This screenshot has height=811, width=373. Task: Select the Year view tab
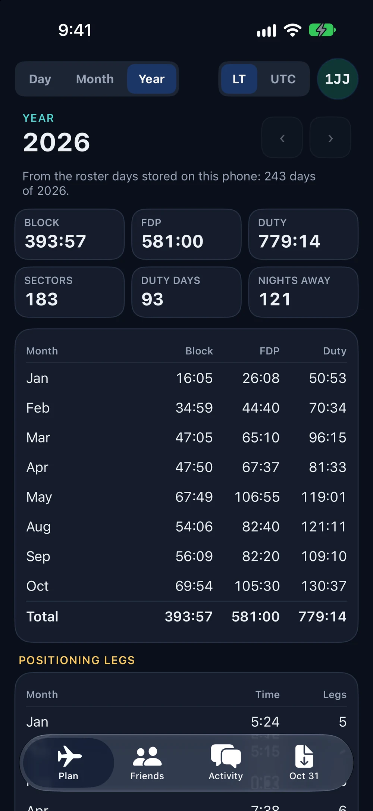tap(151, 79)
